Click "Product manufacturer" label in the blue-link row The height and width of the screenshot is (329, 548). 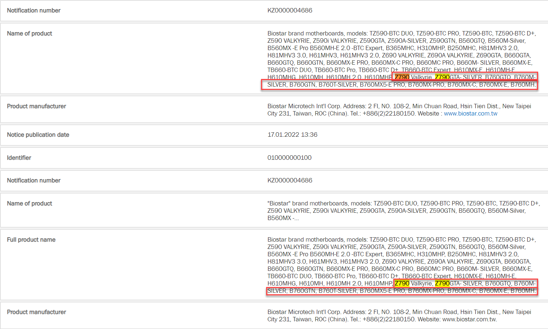pyautogui.click(x=37, y=106)
